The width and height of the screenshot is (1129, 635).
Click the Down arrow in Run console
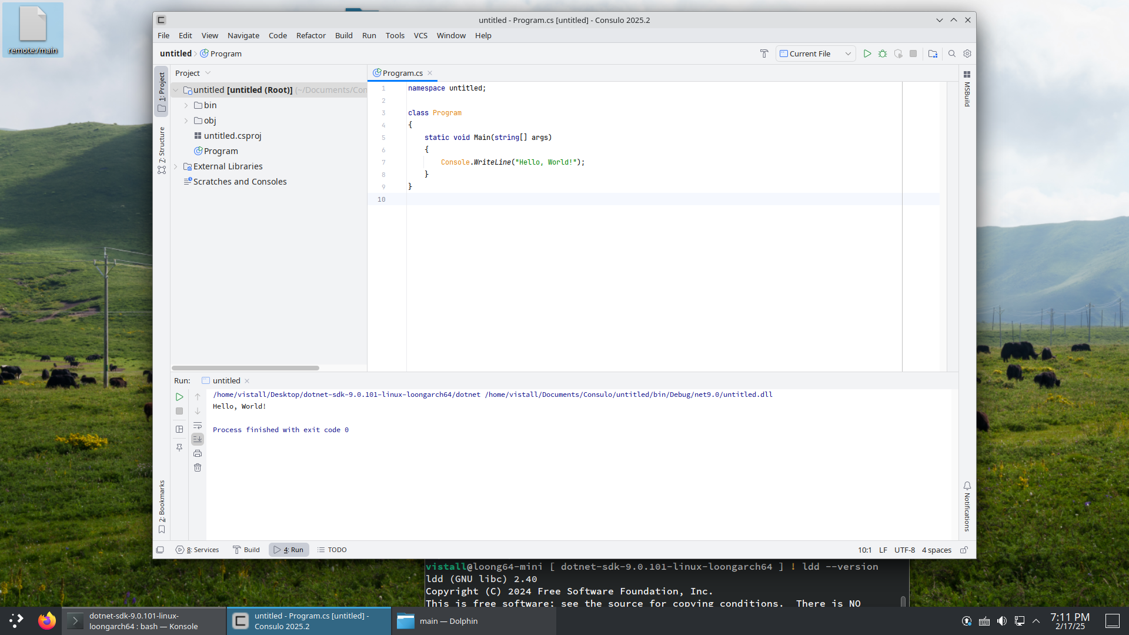[198, 411]
